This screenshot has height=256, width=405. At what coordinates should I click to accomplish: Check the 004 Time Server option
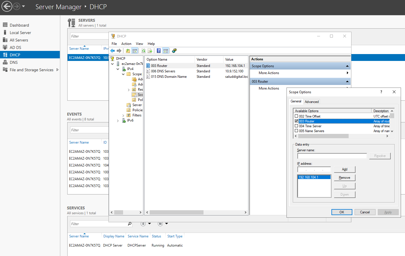pos(297,126)
